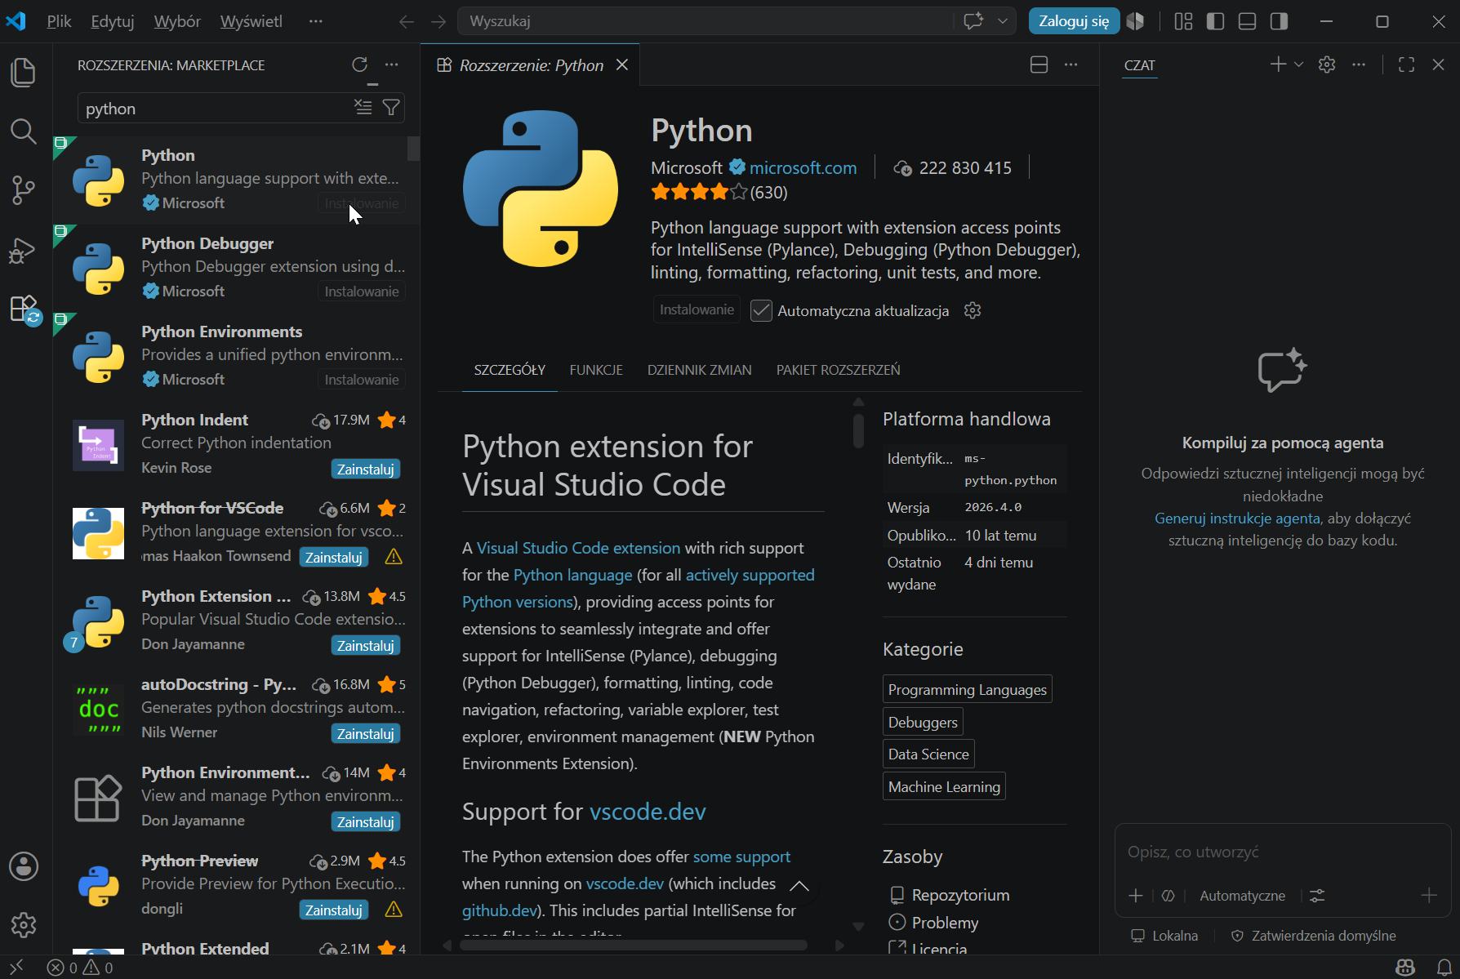Open Repozytorium resource link
1460x979 pixels.
[x=960, y=895]
